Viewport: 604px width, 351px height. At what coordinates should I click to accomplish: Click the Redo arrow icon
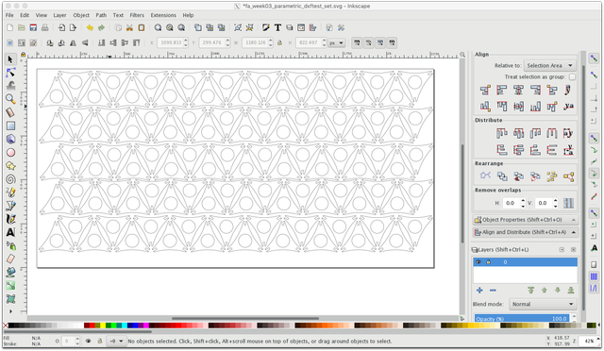click(x=101, y=27)
